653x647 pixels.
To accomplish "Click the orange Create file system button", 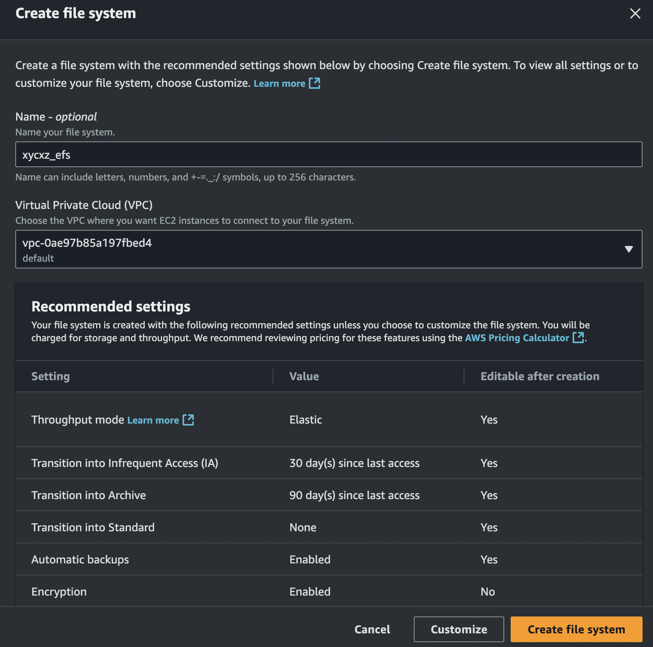I will [x=576, y=629].
